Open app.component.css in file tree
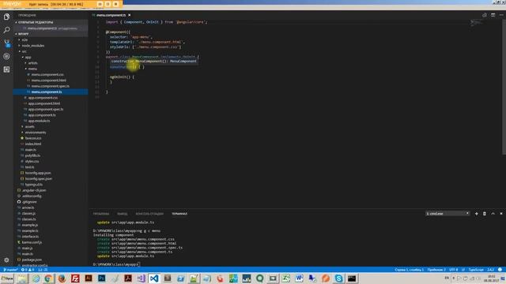This screenshot has width=506, height=284. pyautogui.click(x=43, y=98)
